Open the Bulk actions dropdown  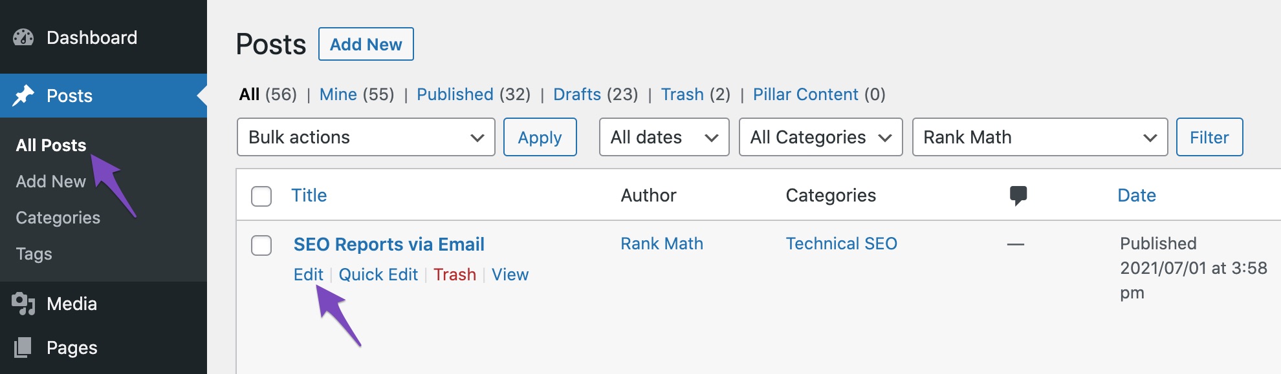pos(366,137)
